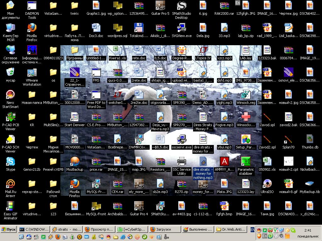This screenshot has width=322, height=241.
Task: Click the system tray clock showing 2:41
Action: 308,230
